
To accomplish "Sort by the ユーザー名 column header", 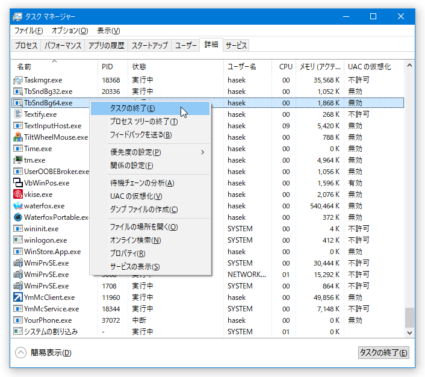I will point(248,66).
